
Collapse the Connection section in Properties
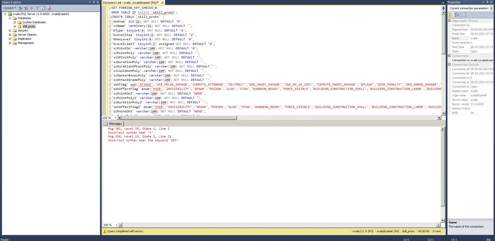point(449,56)
